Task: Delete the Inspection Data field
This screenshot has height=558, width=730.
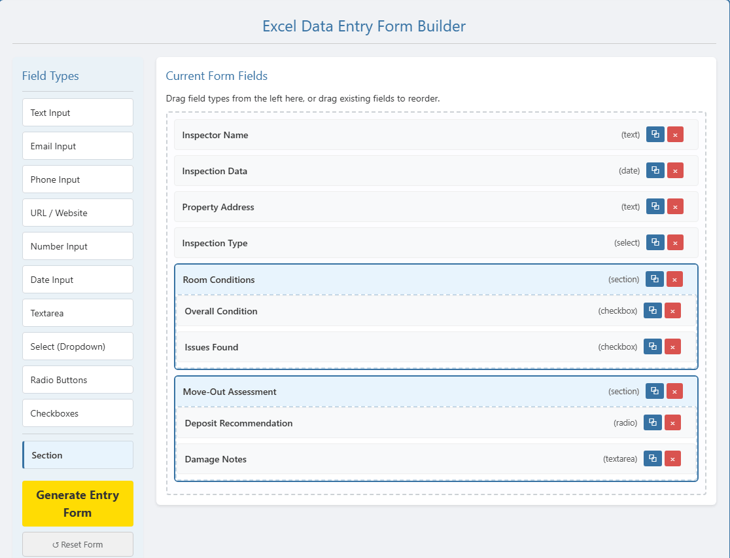Action: click(x=675, y=170)
